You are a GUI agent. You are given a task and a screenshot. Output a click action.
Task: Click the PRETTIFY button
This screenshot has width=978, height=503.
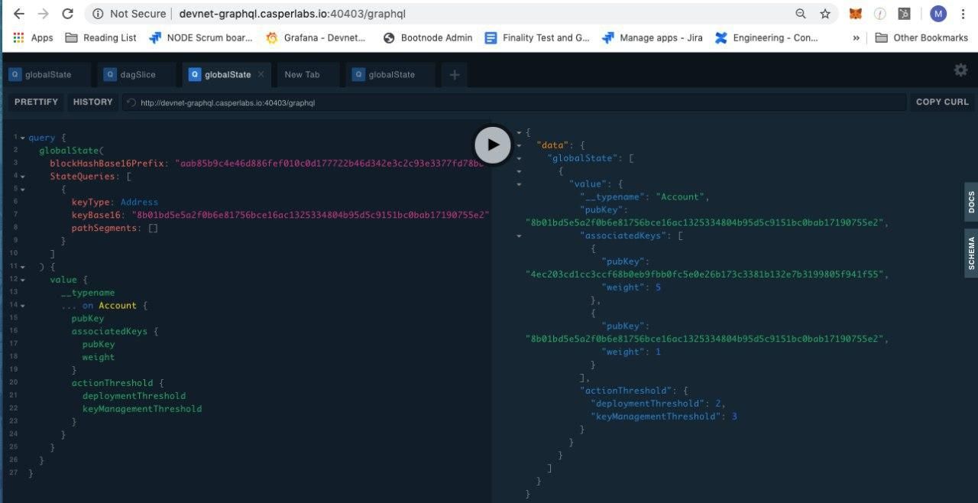click(x=36, y=102)
